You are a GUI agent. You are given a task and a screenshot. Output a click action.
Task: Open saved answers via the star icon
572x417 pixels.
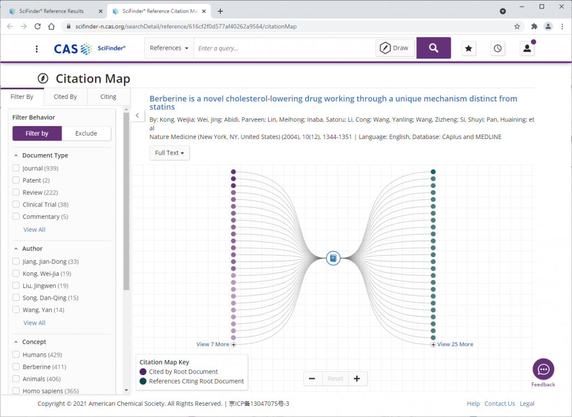pyautogui.click(x=469, y=49)
